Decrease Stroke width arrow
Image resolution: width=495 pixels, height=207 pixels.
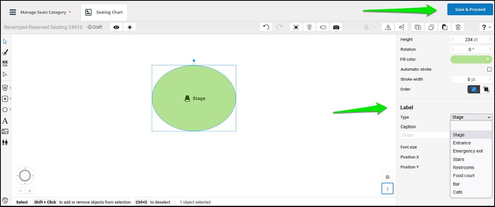coord(453,79)
